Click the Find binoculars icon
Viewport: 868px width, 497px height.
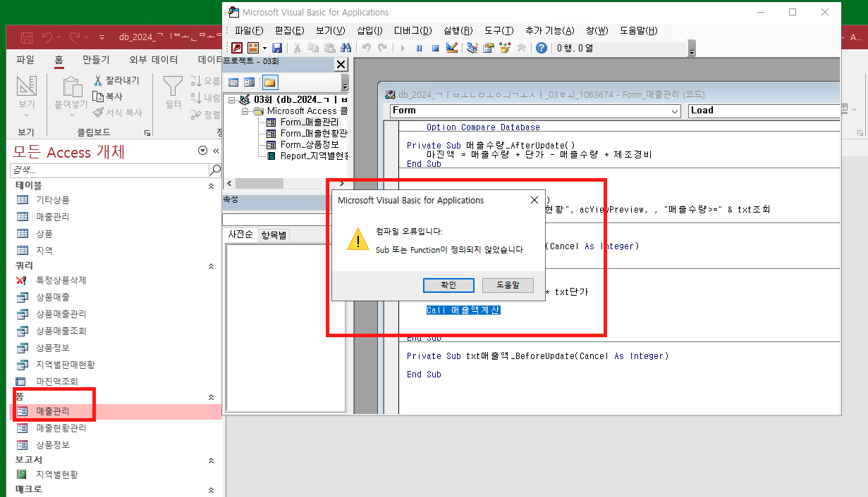coord(346,48)
